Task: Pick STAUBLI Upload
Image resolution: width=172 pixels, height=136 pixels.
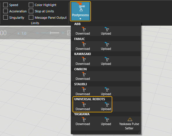Action: click(106, 91)
